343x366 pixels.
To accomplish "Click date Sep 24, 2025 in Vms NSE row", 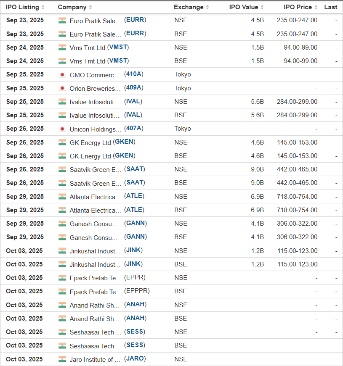I will tap(25, 47).
